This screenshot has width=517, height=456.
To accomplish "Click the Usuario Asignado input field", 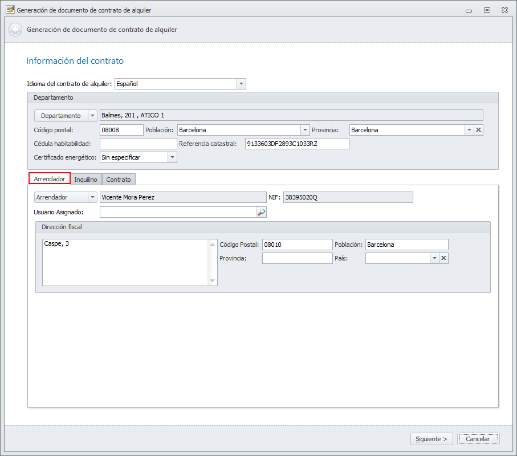I will 178,212.
